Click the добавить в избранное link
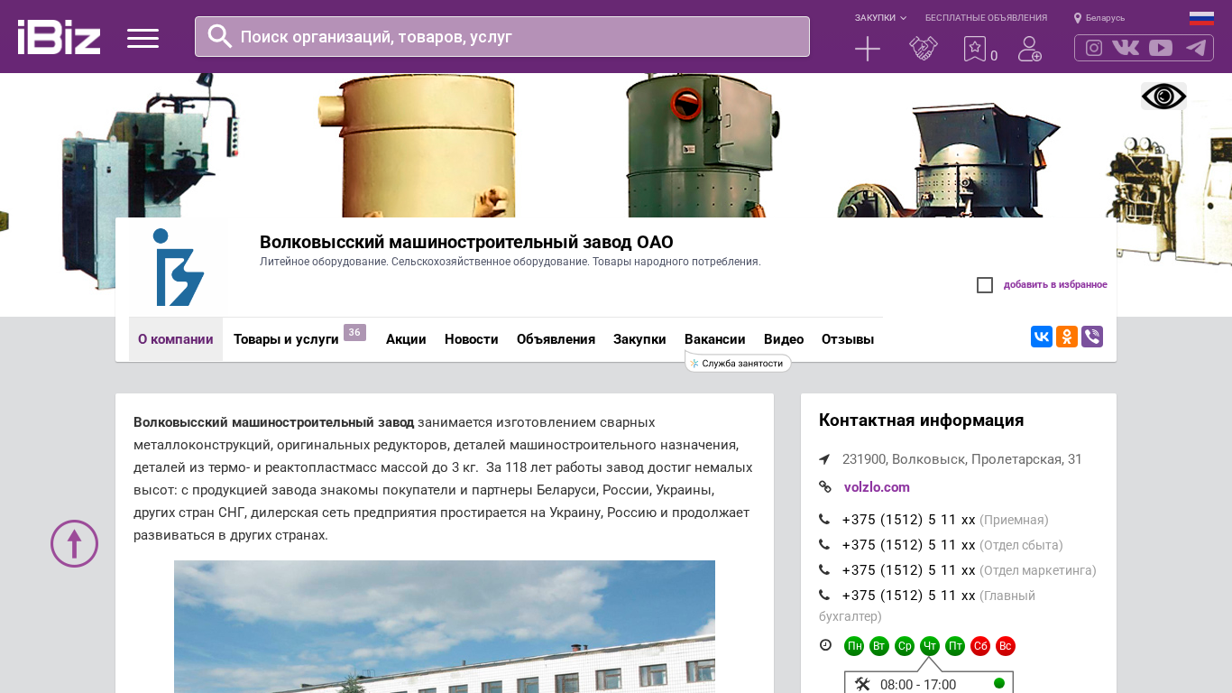Viewport: 1232px width, 693px height. [x=1055, y=285]
